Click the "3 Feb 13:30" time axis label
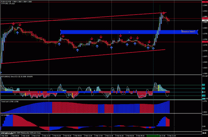The image size is (208, 137). (x=88, y=136)
